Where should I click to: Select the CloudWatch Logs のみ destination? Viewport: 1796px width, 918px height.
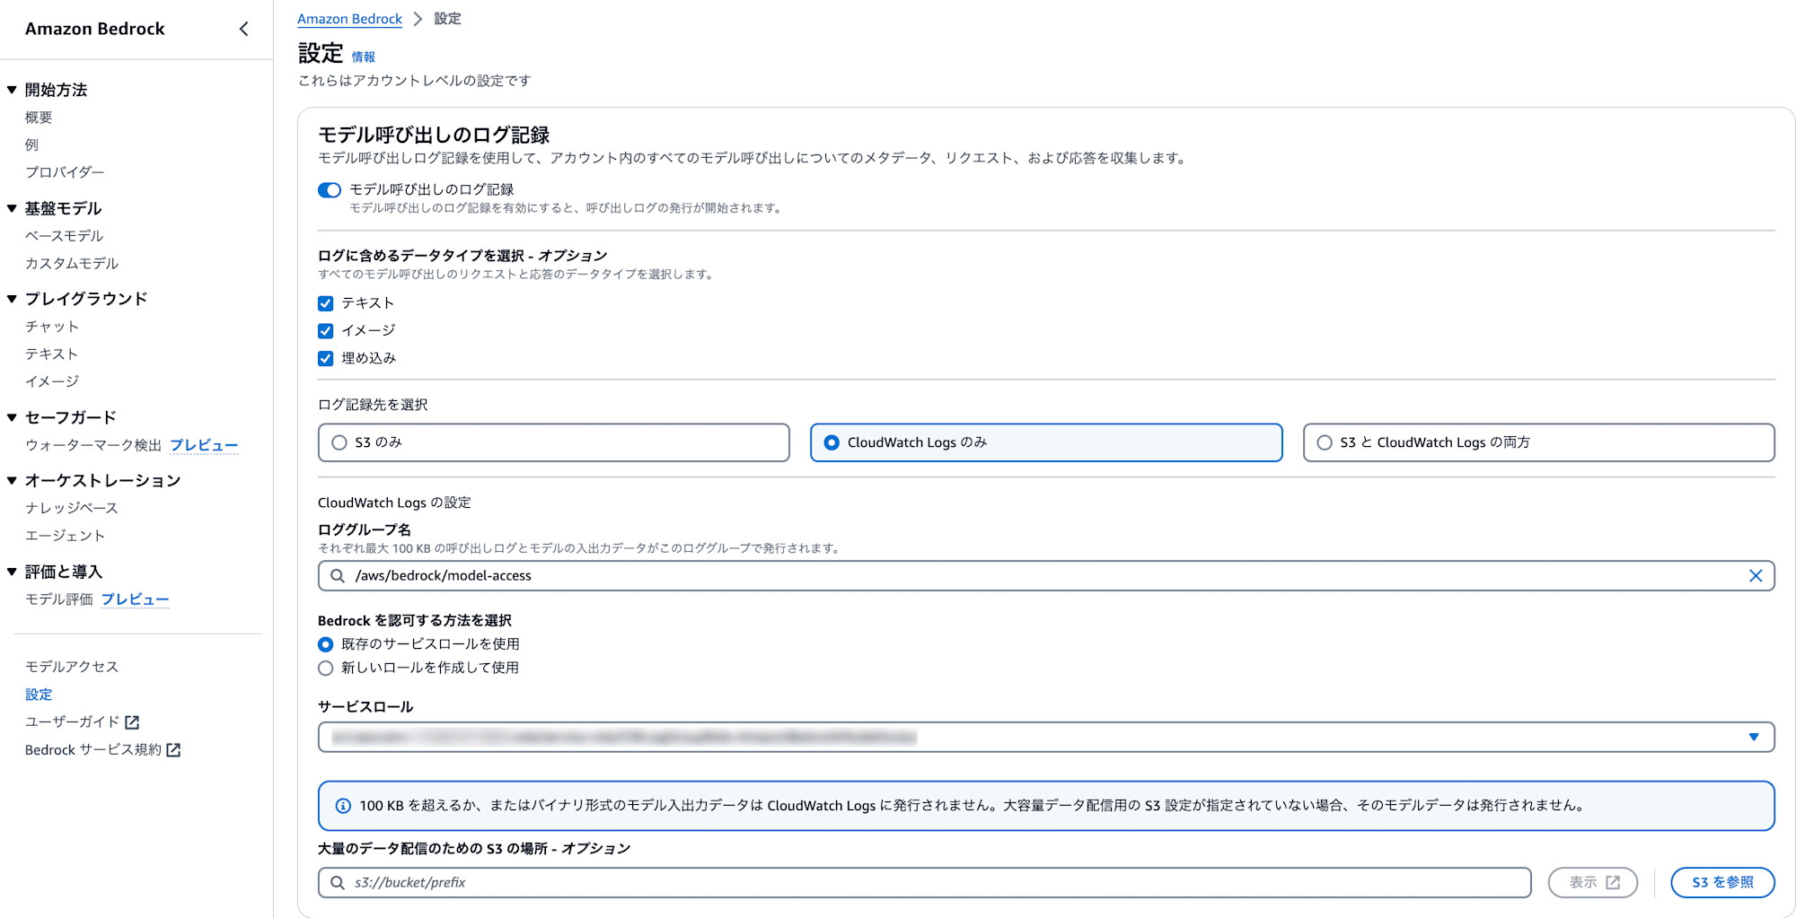point(1046,442)
